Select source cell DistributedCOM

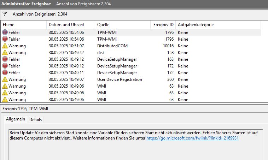pos(112,46)
